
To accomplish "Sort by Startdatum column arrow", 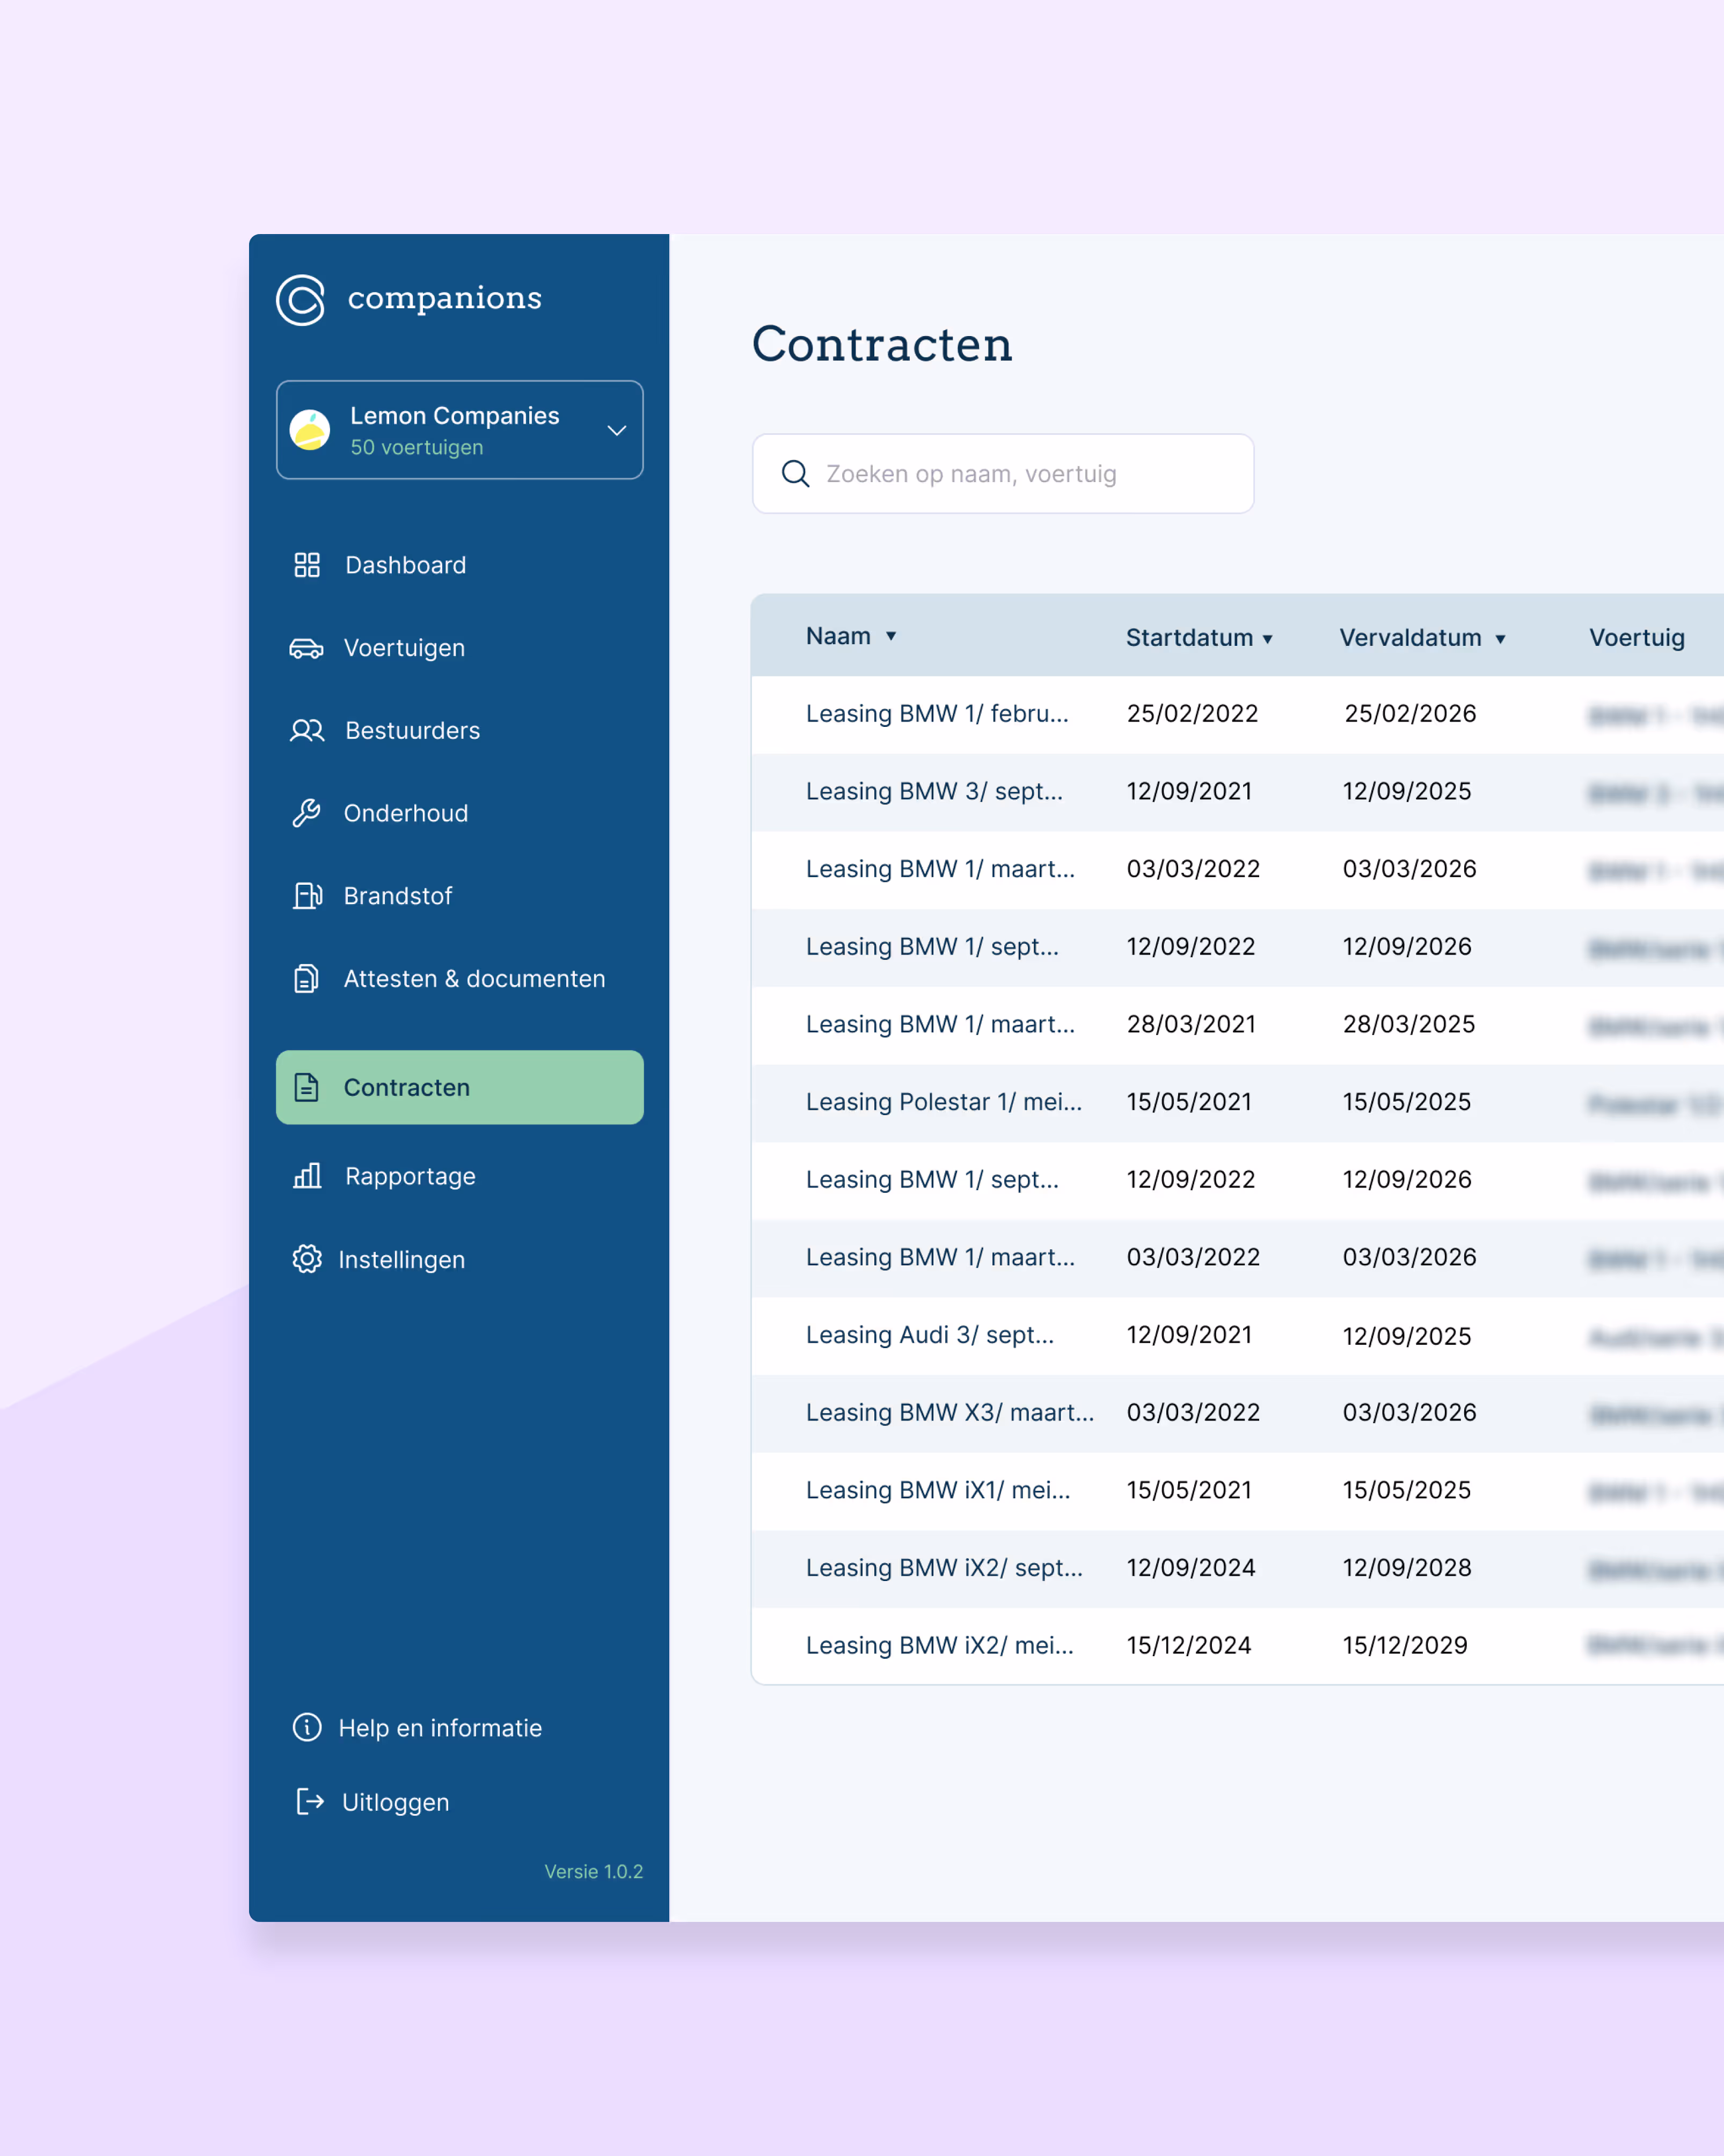I will point(1267,639).
